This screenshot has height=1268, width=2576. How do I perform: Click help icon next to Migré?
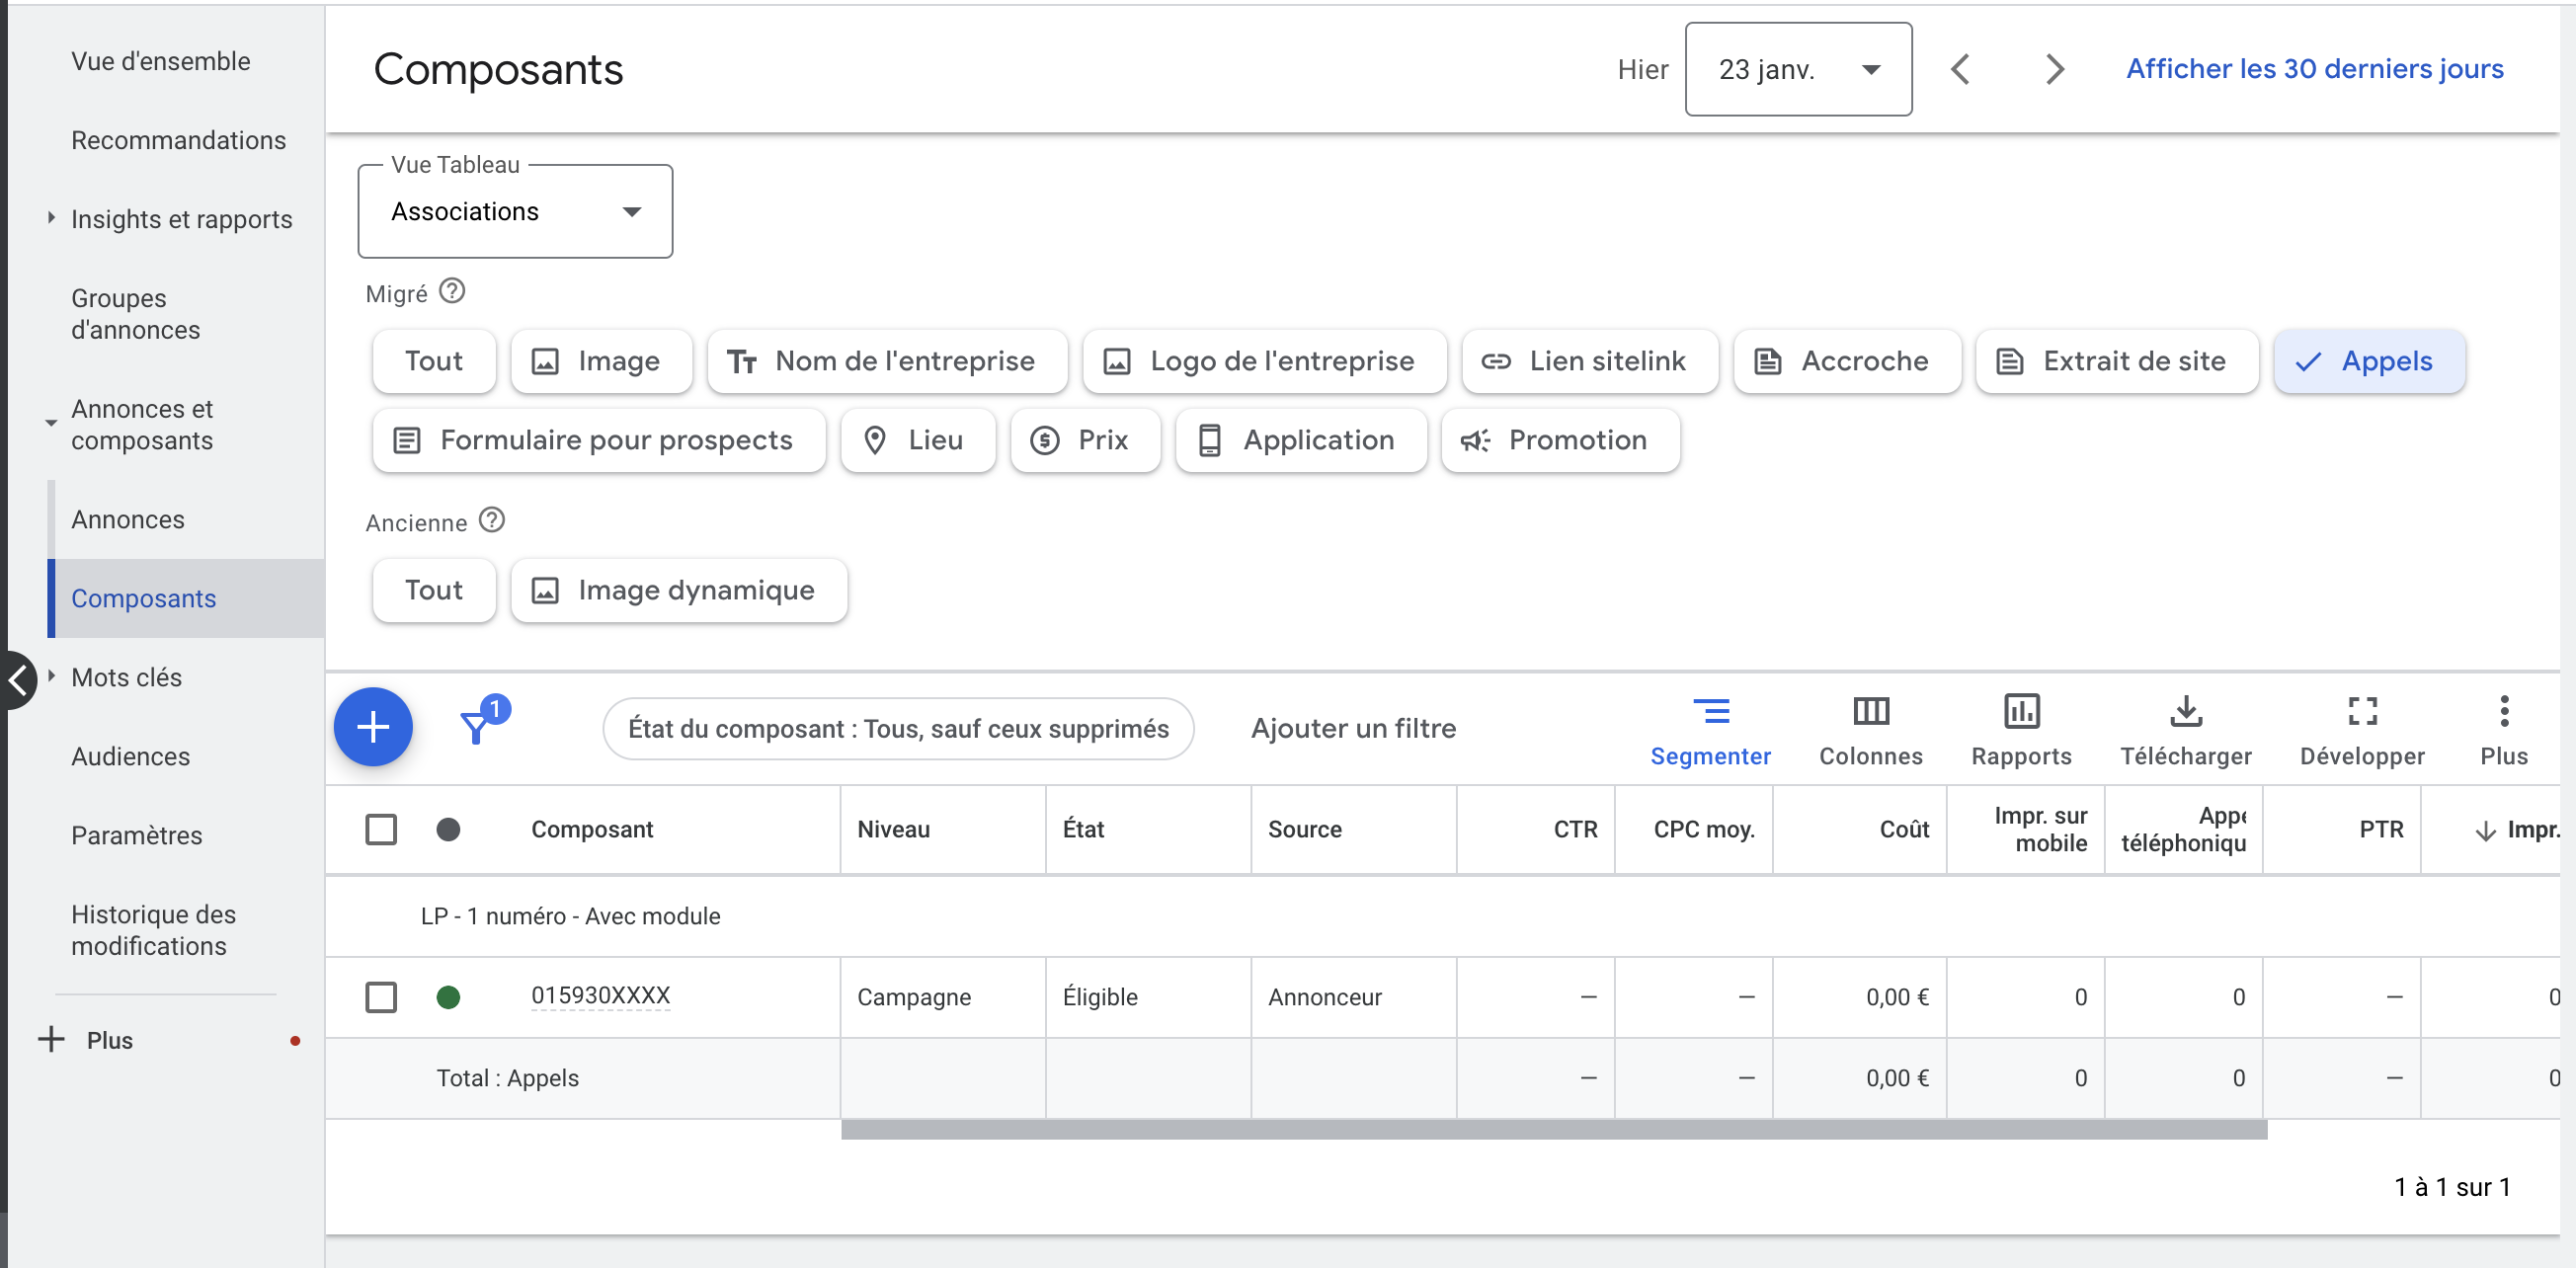tap(452, 291)
